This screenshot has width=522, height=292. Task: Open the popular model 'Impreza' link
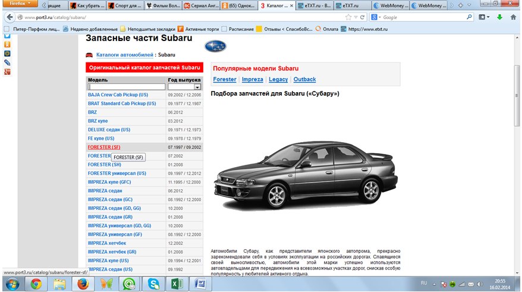[252, 79]
